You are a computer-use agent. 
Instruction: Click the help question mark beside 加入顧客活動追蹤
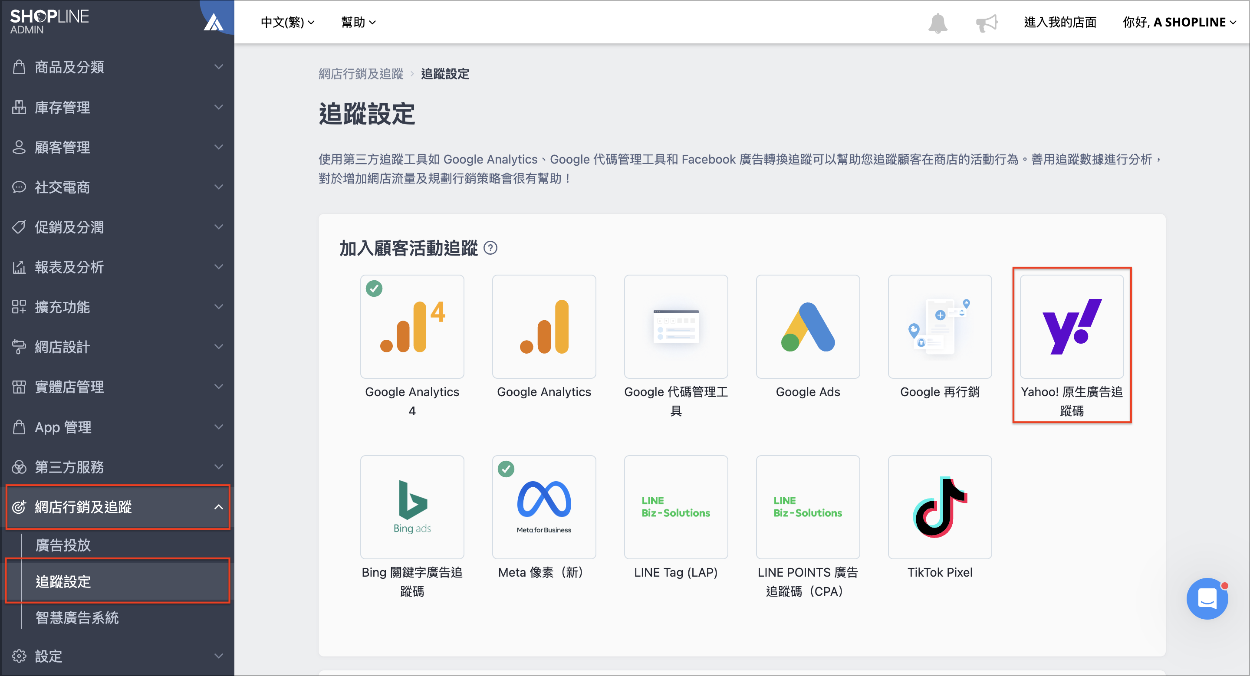pyautogui.click(x=490, y=248)
